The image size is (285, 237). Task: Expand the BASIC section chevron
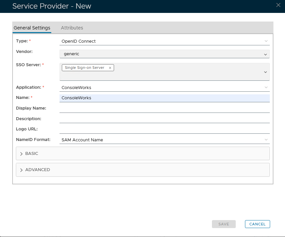click(x=21, y=154)
